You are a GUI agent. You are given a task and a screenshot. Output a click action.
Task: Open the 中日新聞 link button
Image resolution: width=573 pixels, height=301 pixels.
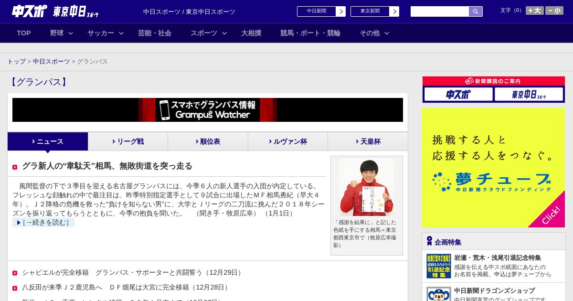(x=317, y=11)
